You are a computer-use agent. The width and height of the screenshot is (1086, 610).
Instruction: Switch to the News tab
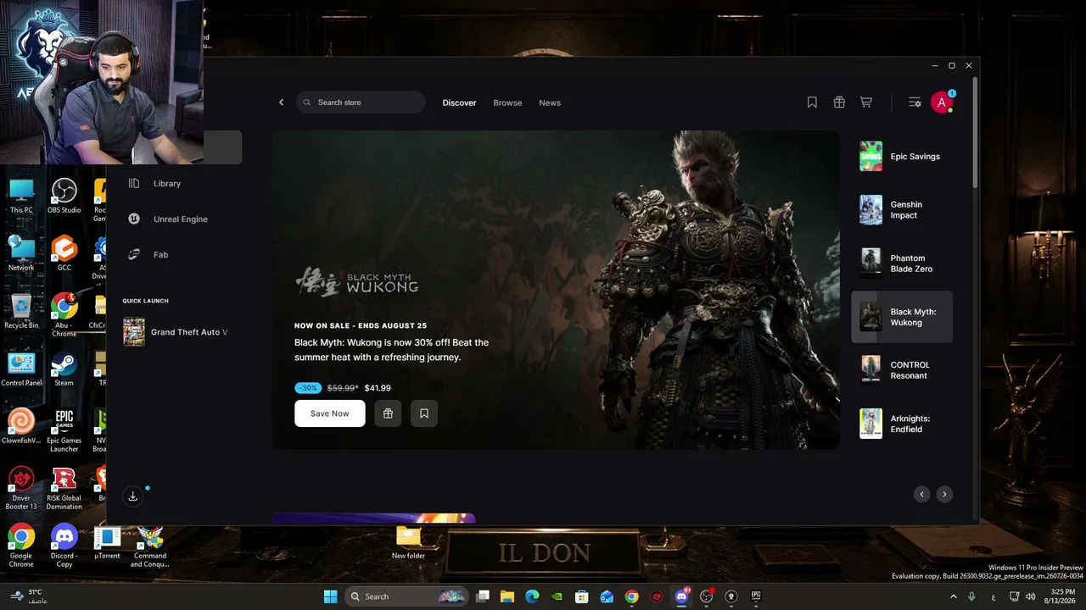coord(550,103)
